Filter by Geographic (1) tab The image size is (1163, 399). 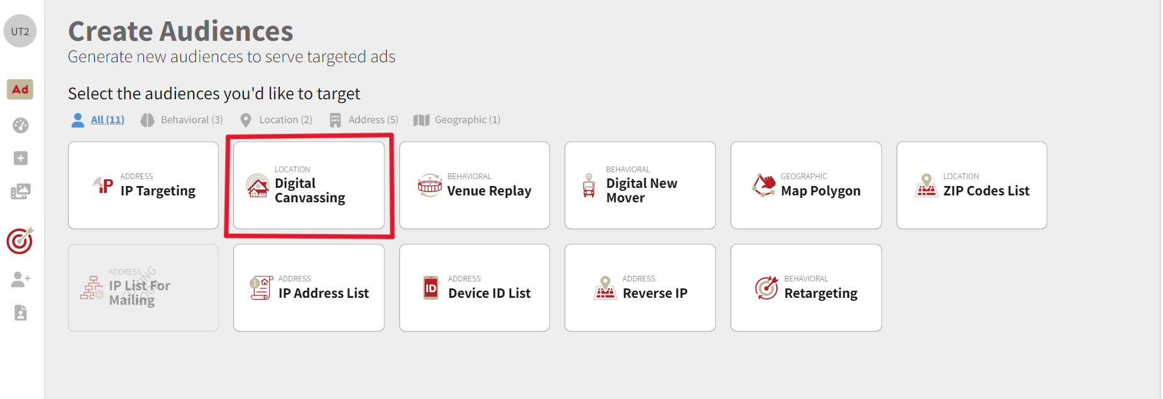click(468, 119)
